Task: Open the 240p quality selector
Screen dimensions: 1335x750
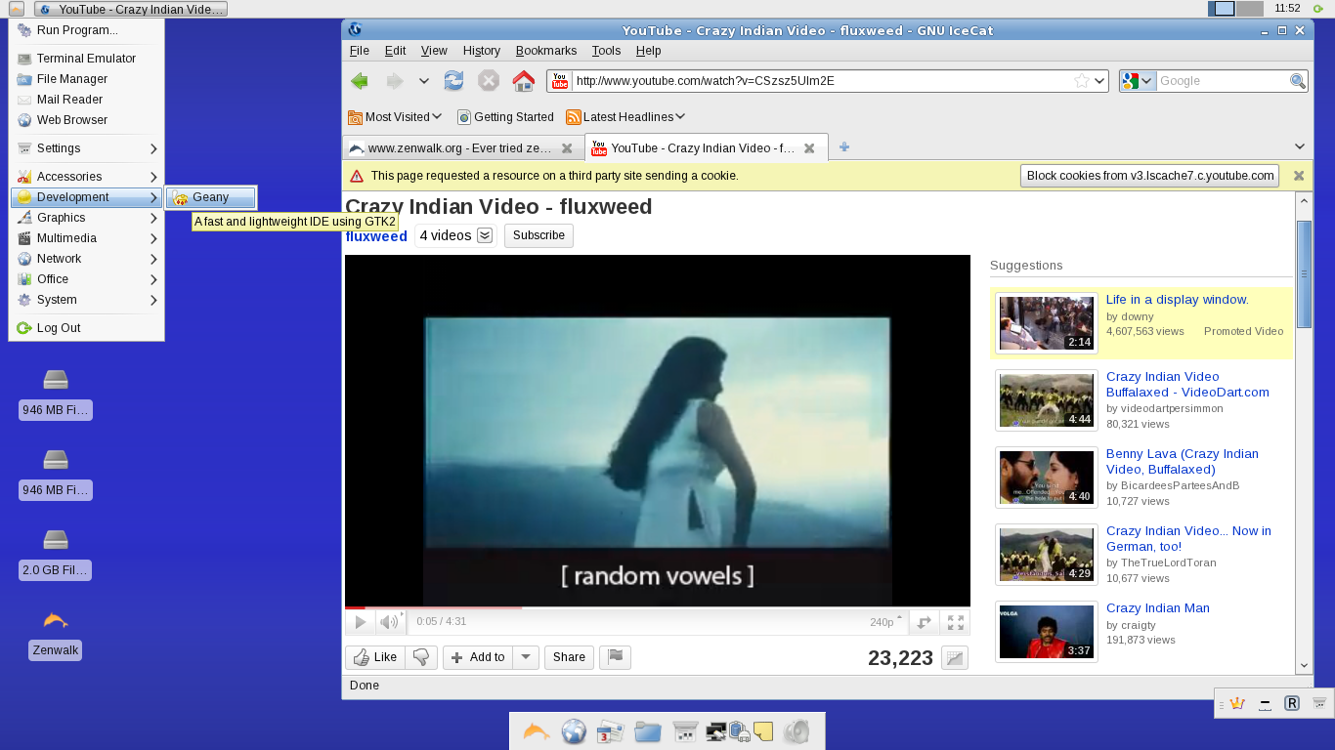Action: pyautogui.click(x=881, y=622)
